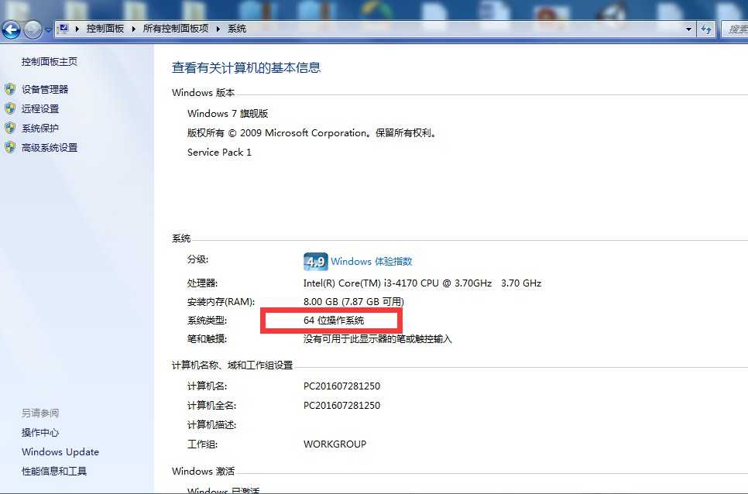Select 所有控制面板项 breadcrumb in address bar
Screen dimensions: 748x494
pyautogui.click(x=176, y=29)
